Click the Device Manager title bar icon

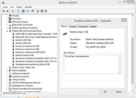3,2
